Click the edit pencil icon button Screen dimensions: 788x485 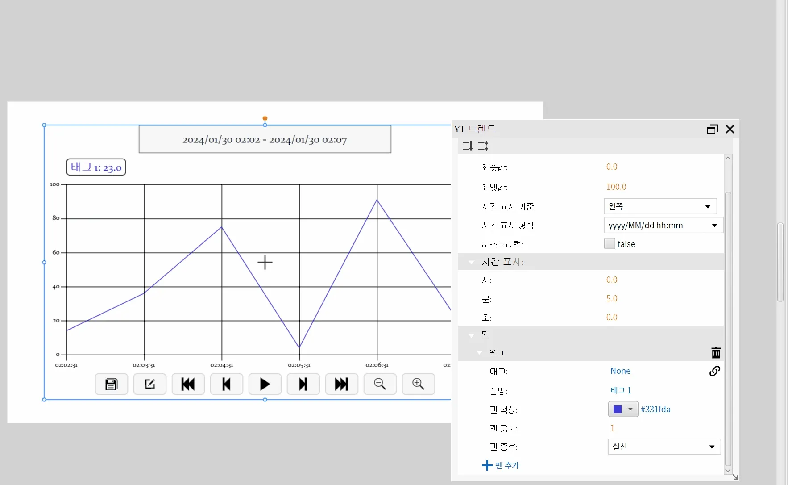(x=150, y=384)
